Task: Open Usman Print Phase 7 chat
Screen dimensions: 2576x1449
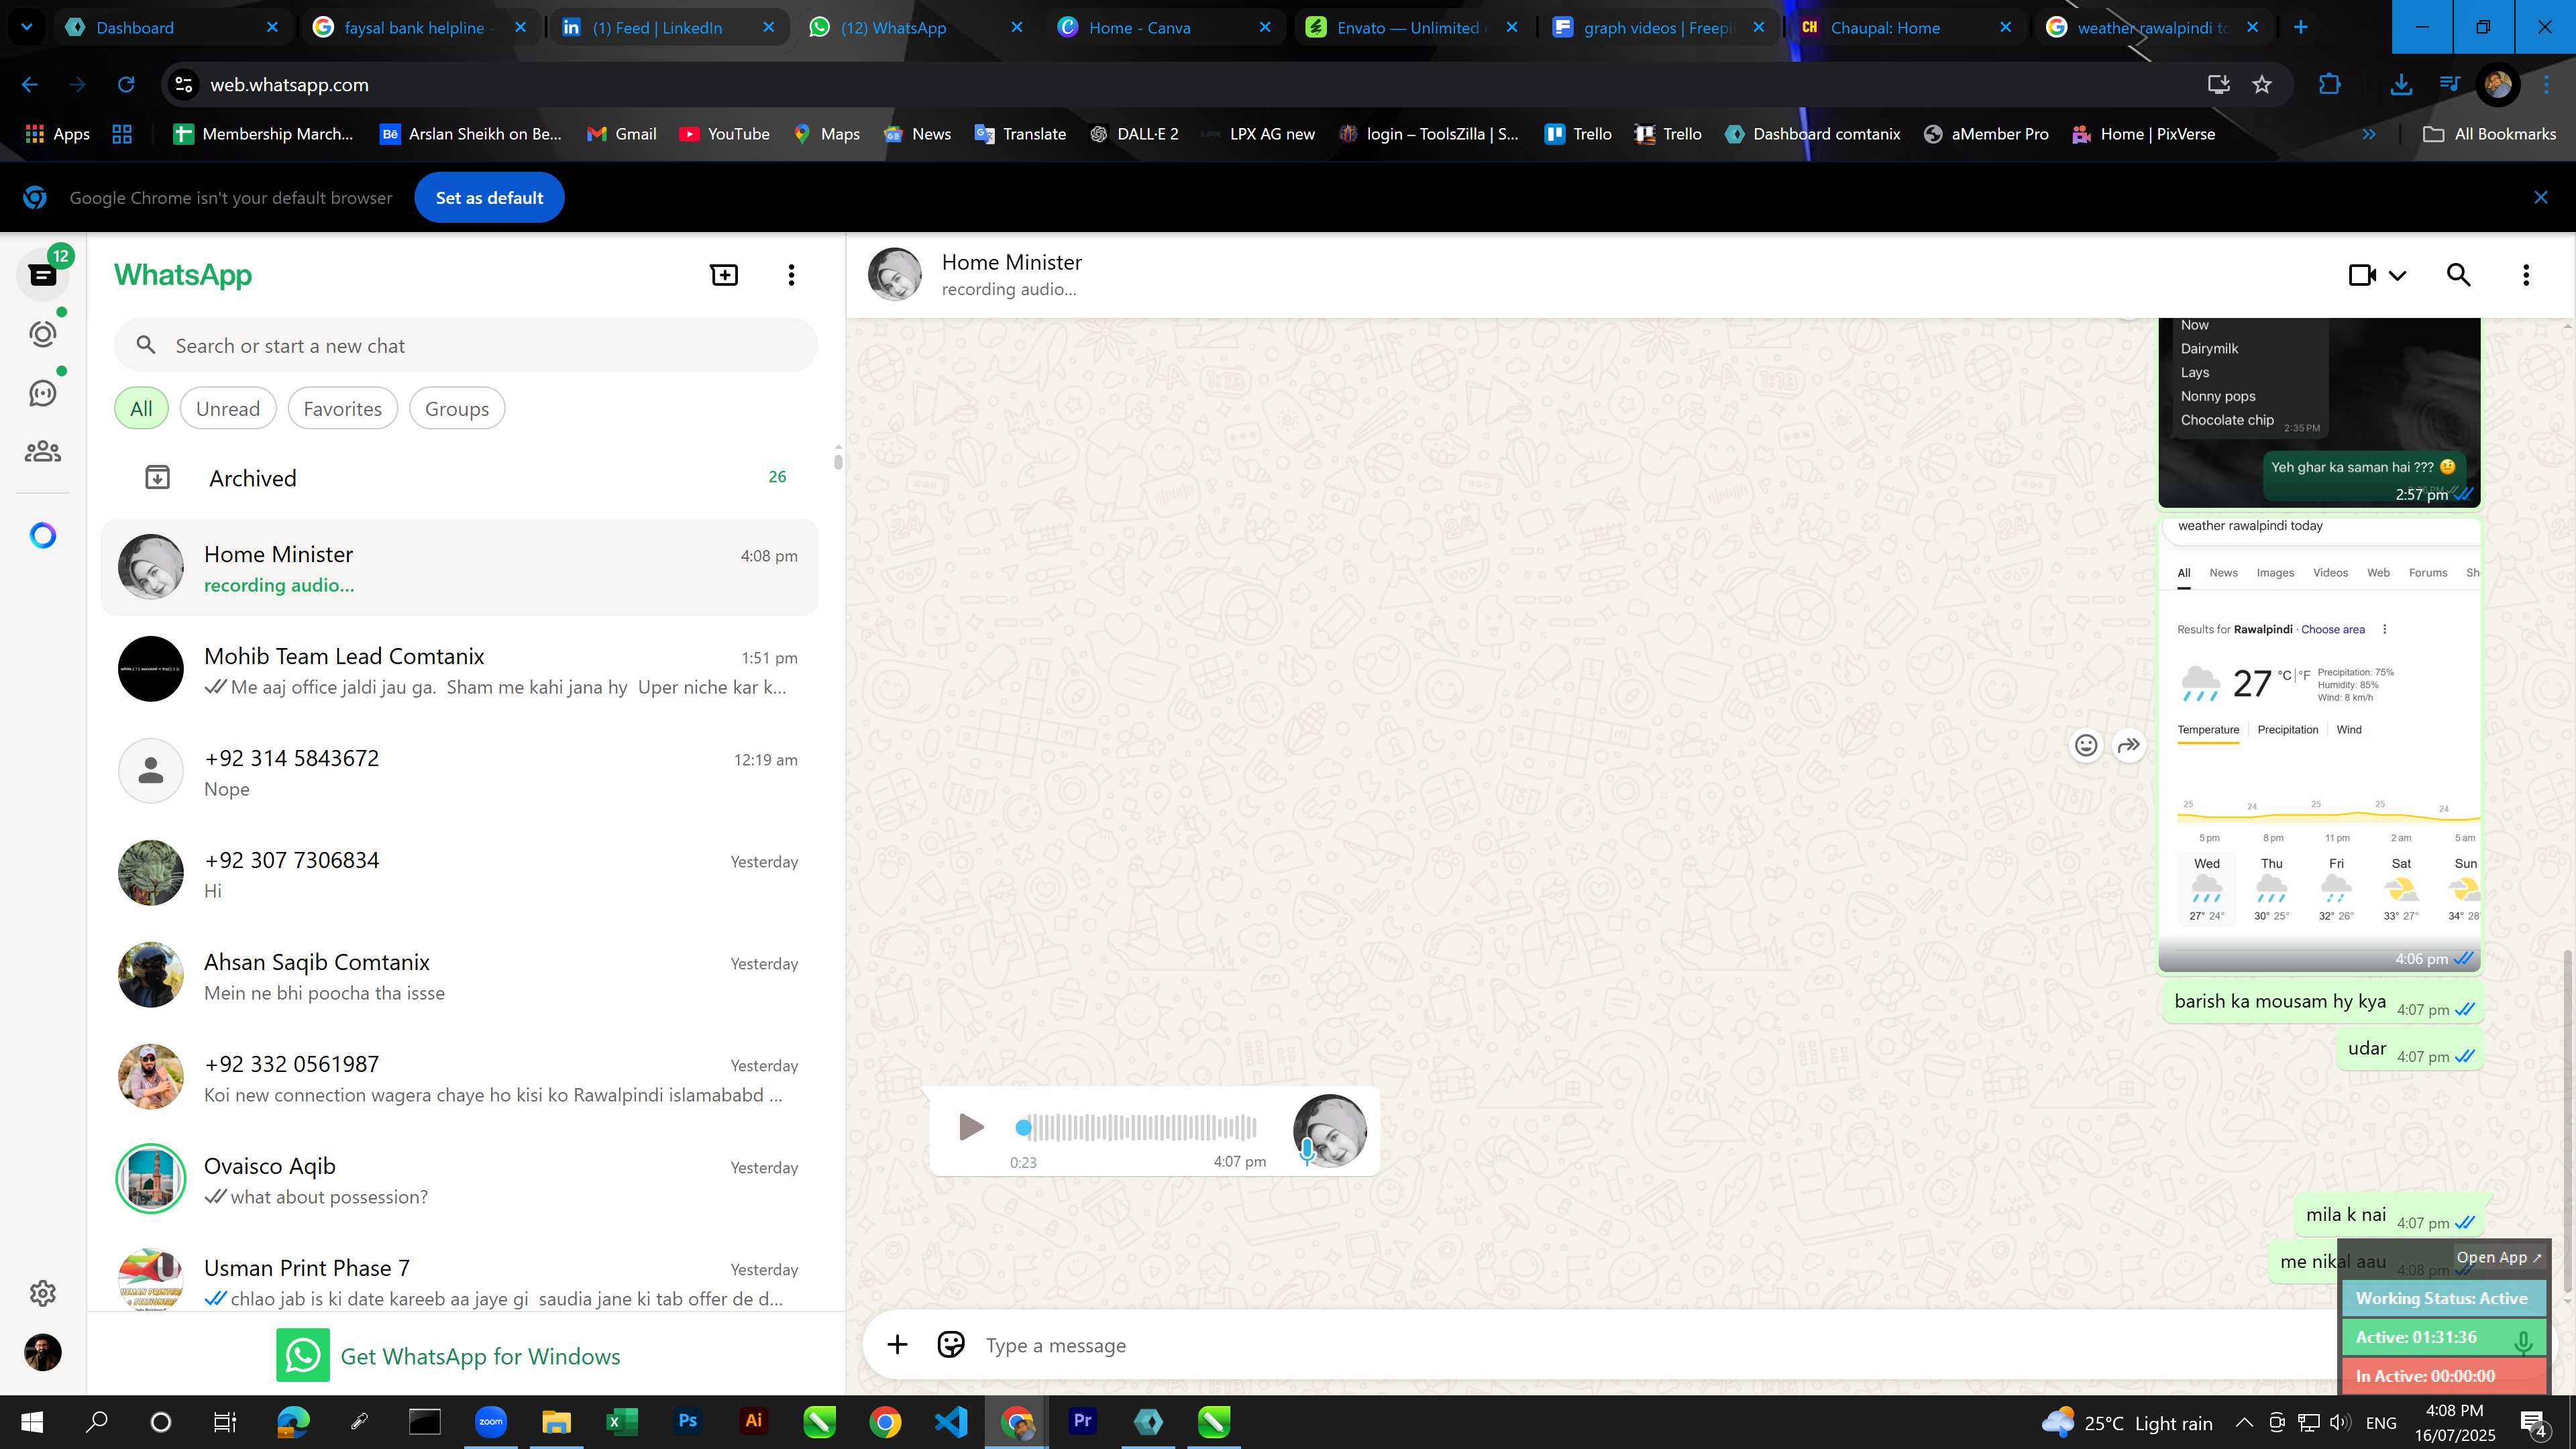Action: click(460, 1278)
